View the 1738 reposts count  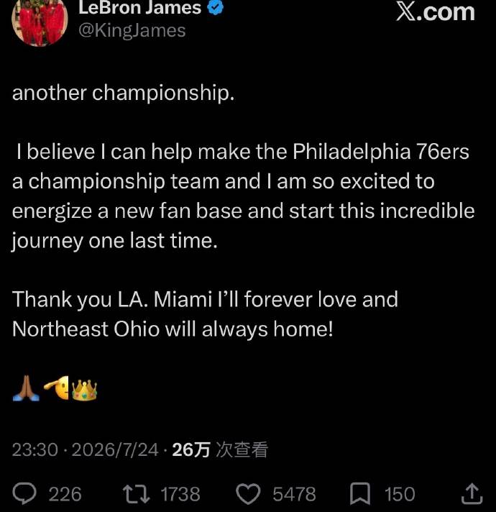click(x=180, y=494)
